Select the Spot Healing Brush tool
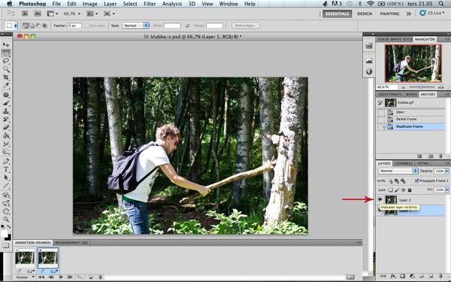 (6, 95)
